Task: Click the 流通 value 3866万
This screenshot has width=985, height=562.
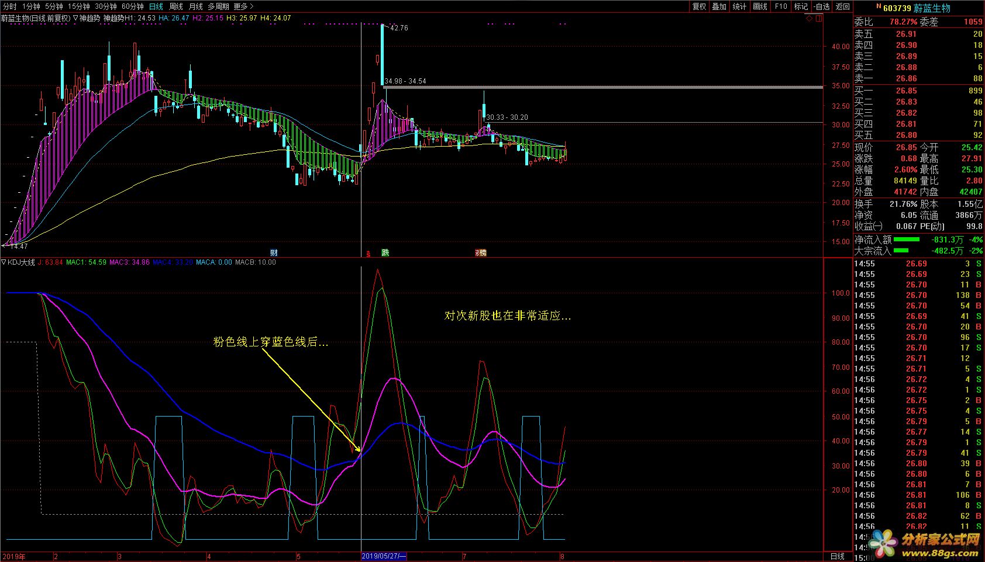Action: tap(969, 215)
